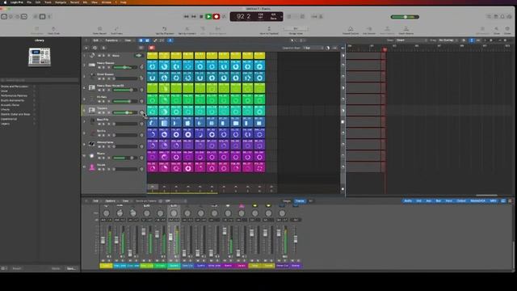The width and height of the screenshot is (517, 291).
Task: Open the Mixer Edit menu
Action: click(x=95, y=200)
